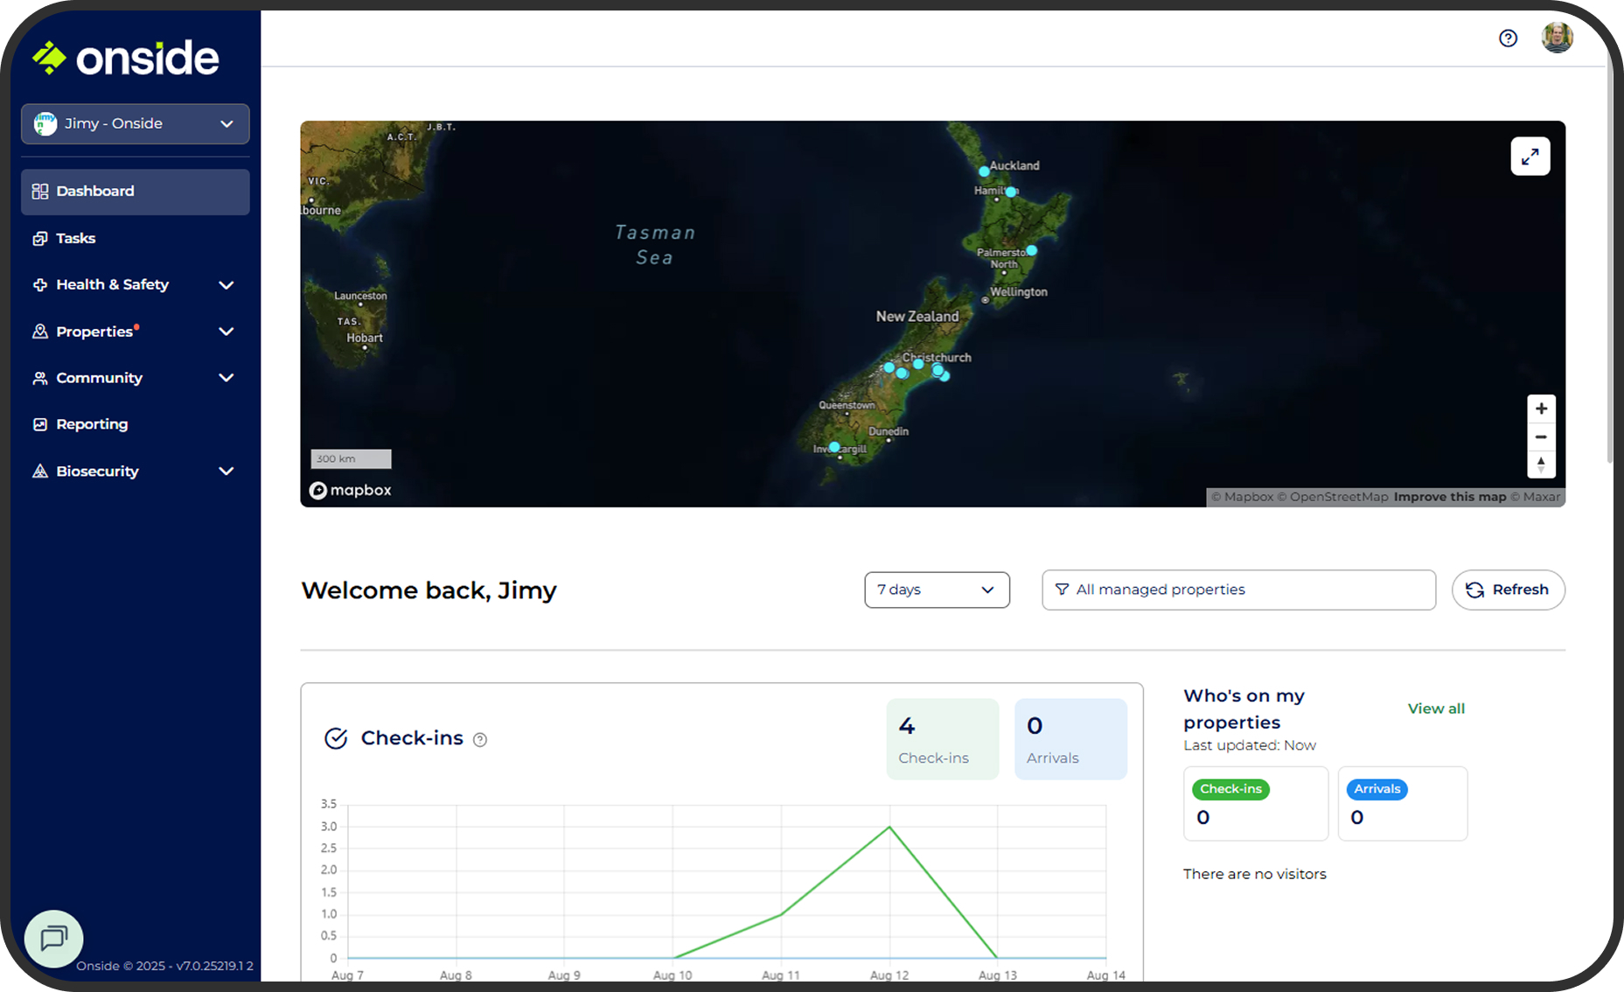This screenshot has height=992, width=1624.
Task: Open help via the question mark icon
Action: (x=1508, y=38)
